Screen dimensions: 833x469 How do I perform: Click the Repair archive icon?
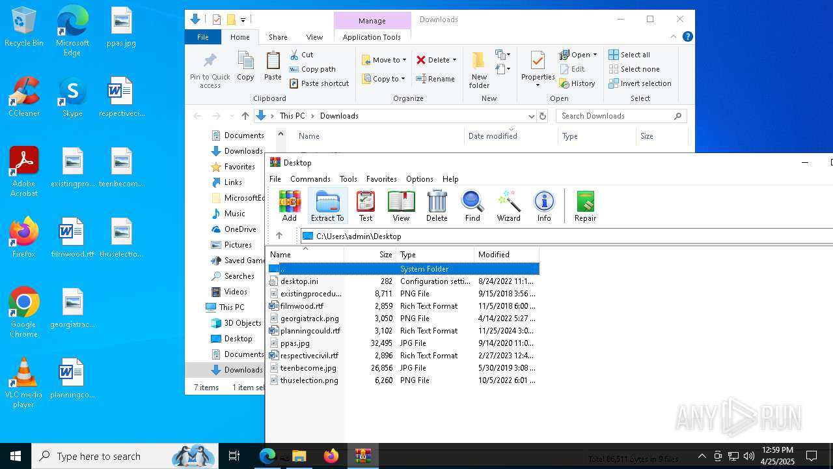click(x=585, y=206)
